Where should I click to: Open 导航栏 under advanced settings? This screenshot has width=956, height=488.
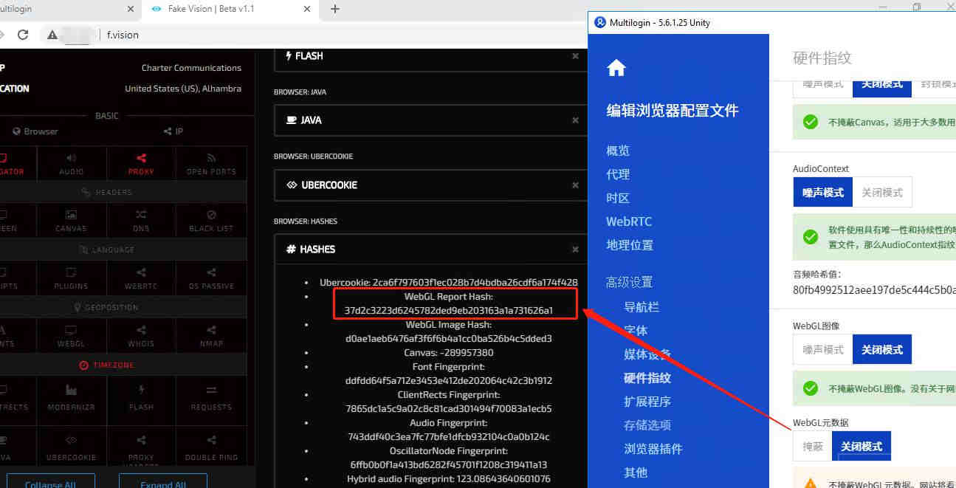[642, 306]
